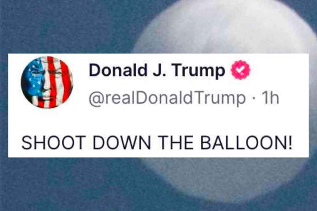
Task: Open the Donald J. Trump display name
Action: pyautogui.click(x=157, y=71)
